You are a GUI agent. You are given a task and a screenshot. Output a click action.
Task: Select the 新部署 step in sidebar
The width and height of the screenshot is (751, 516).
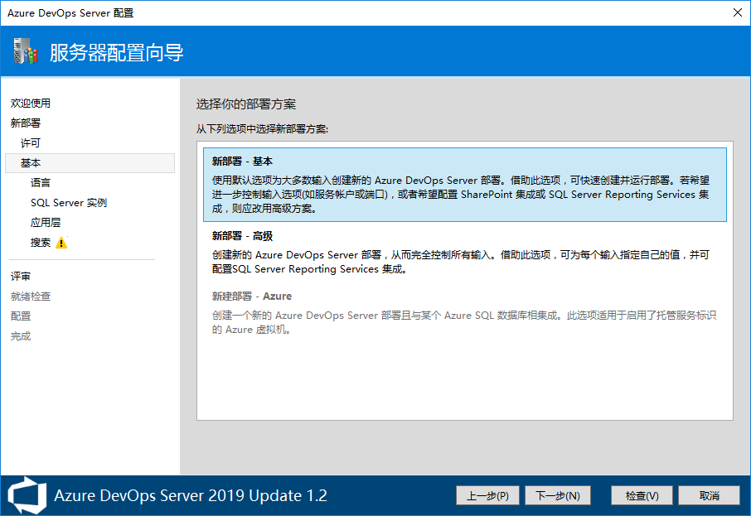[x=26, y=123]
